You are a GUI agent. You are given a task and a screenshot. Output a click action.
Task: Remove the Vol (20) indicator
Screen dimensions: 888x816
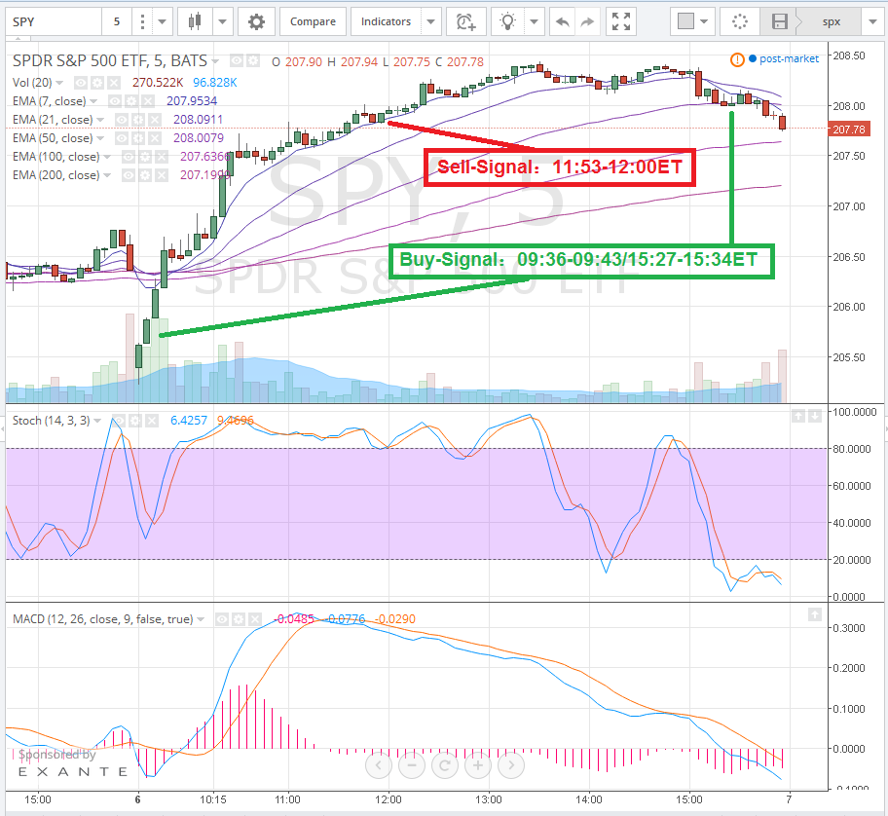coord(114,83)
